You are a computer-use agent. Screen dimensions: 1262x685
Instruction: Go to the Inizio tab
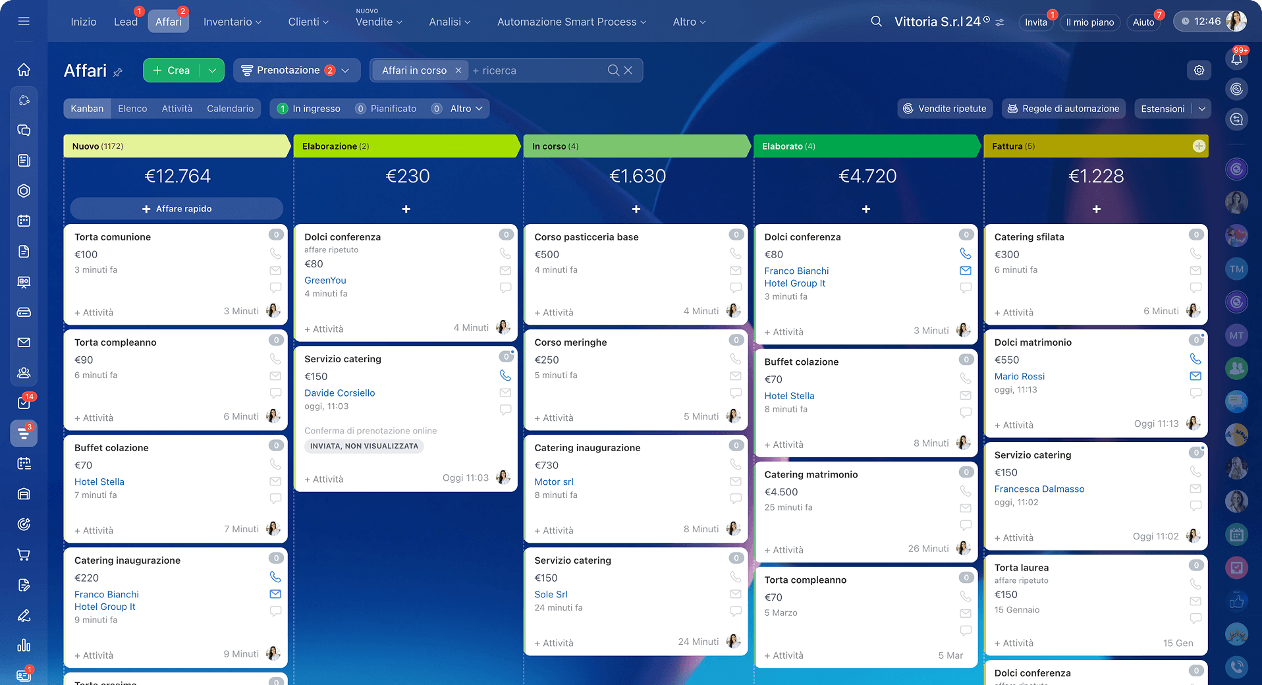pos(84,22)
